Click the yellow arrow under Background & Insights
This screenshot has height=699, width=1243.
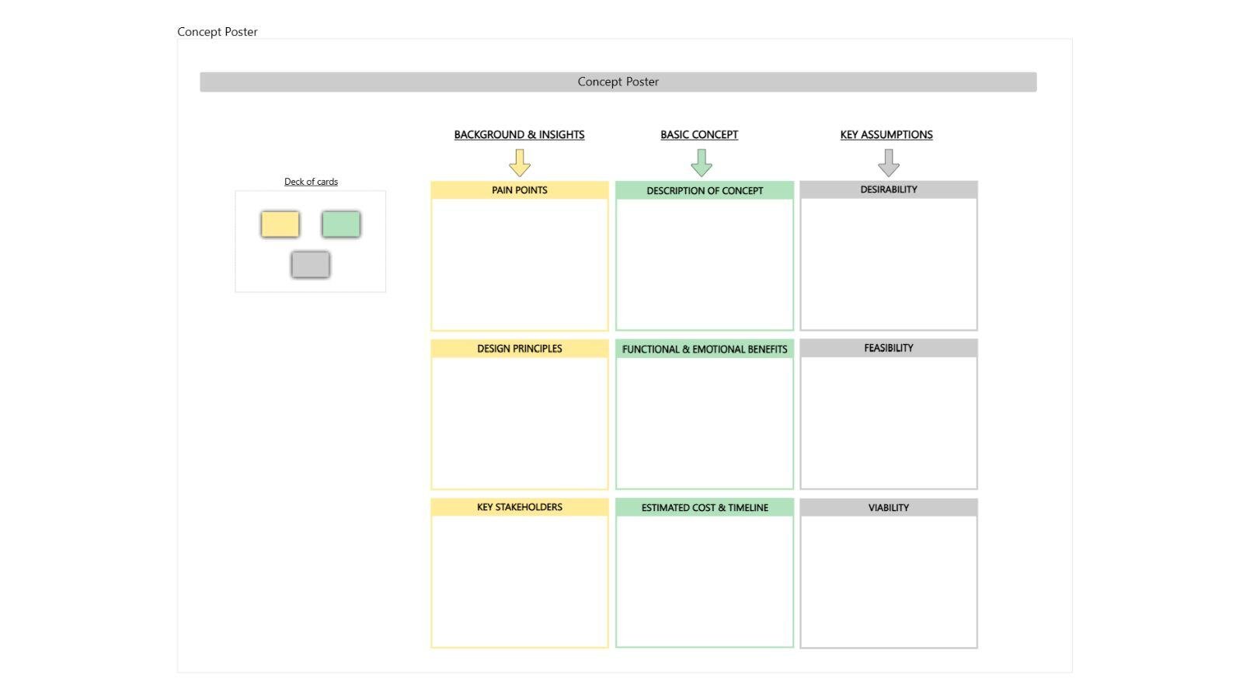(x=520, y=162)
